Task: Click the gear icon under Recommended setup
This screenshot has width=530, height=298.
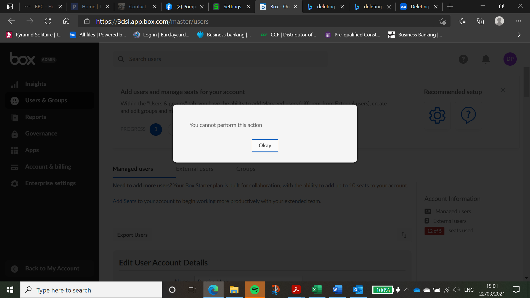Action: click(x=437, y=115)
